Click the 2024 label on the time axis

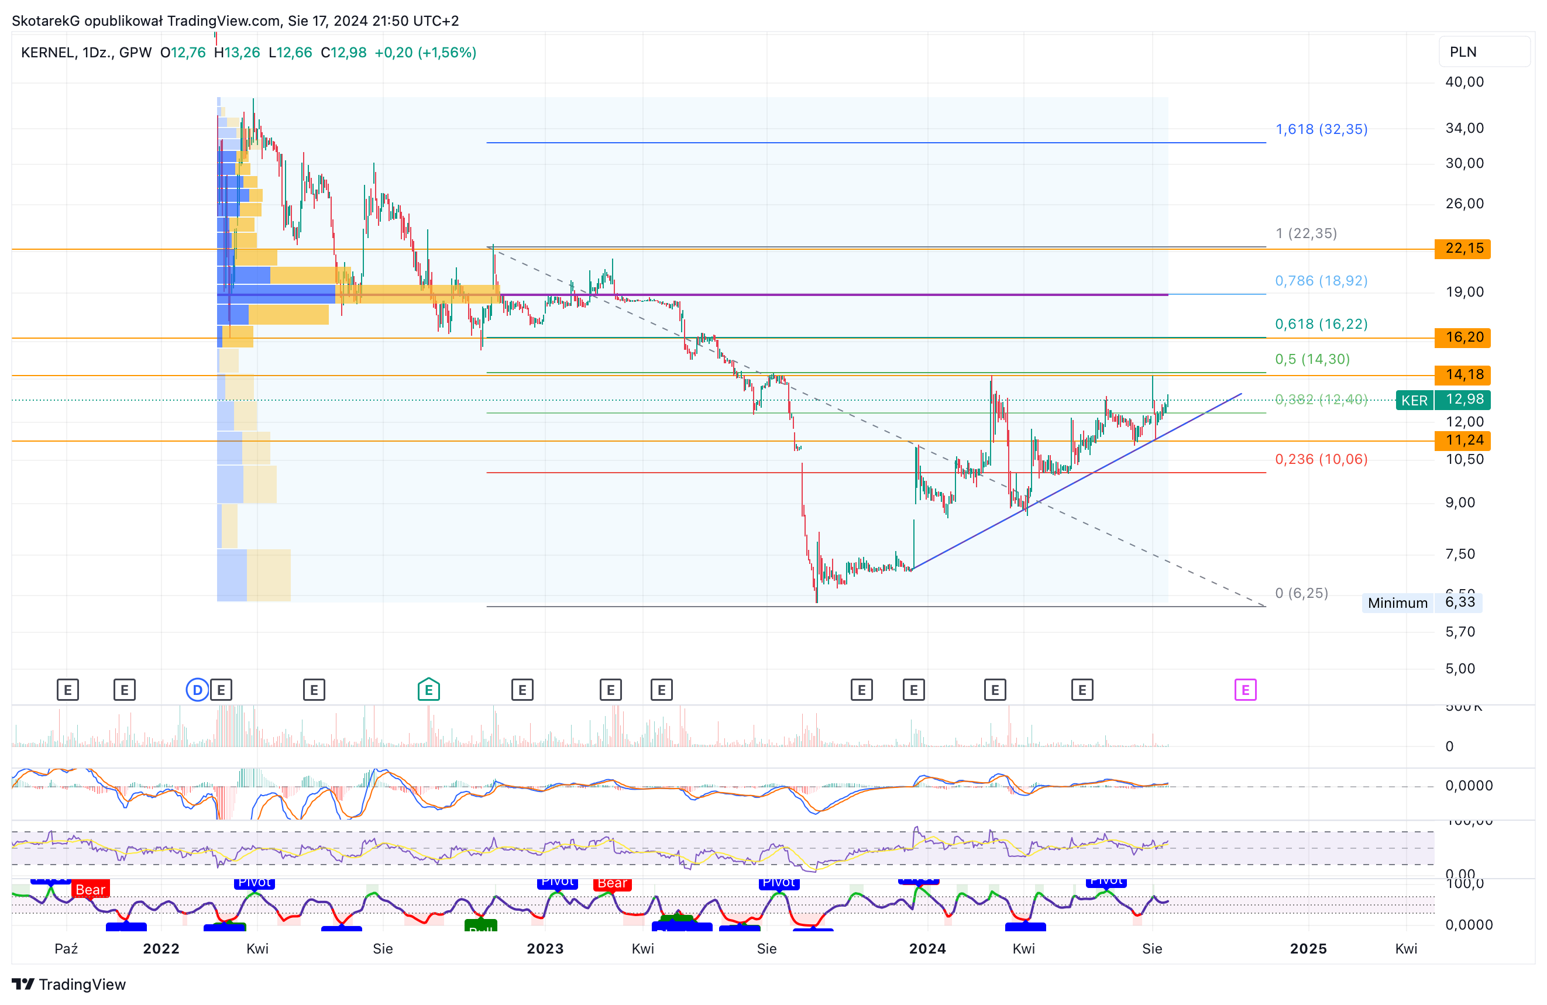point(927,948)
